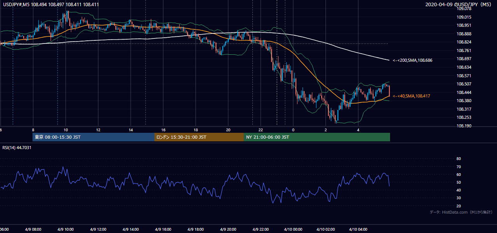497x233 pixels.
Task: Select the London 15:30-21:00 JST session bar
Action: 199,137
